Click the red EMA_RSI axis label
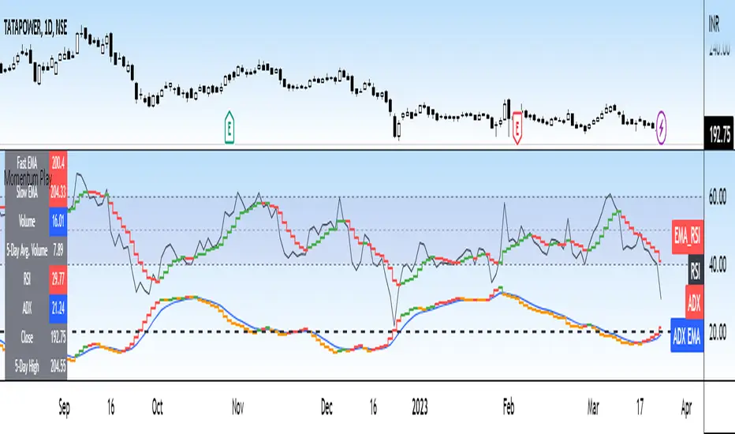The width and height of the screenshot is (735, 434). point(688,237)
